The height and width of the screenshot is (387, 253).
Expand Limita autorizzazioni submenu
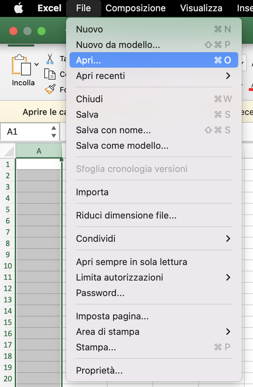pyautogui.click(x=154, y=277)
